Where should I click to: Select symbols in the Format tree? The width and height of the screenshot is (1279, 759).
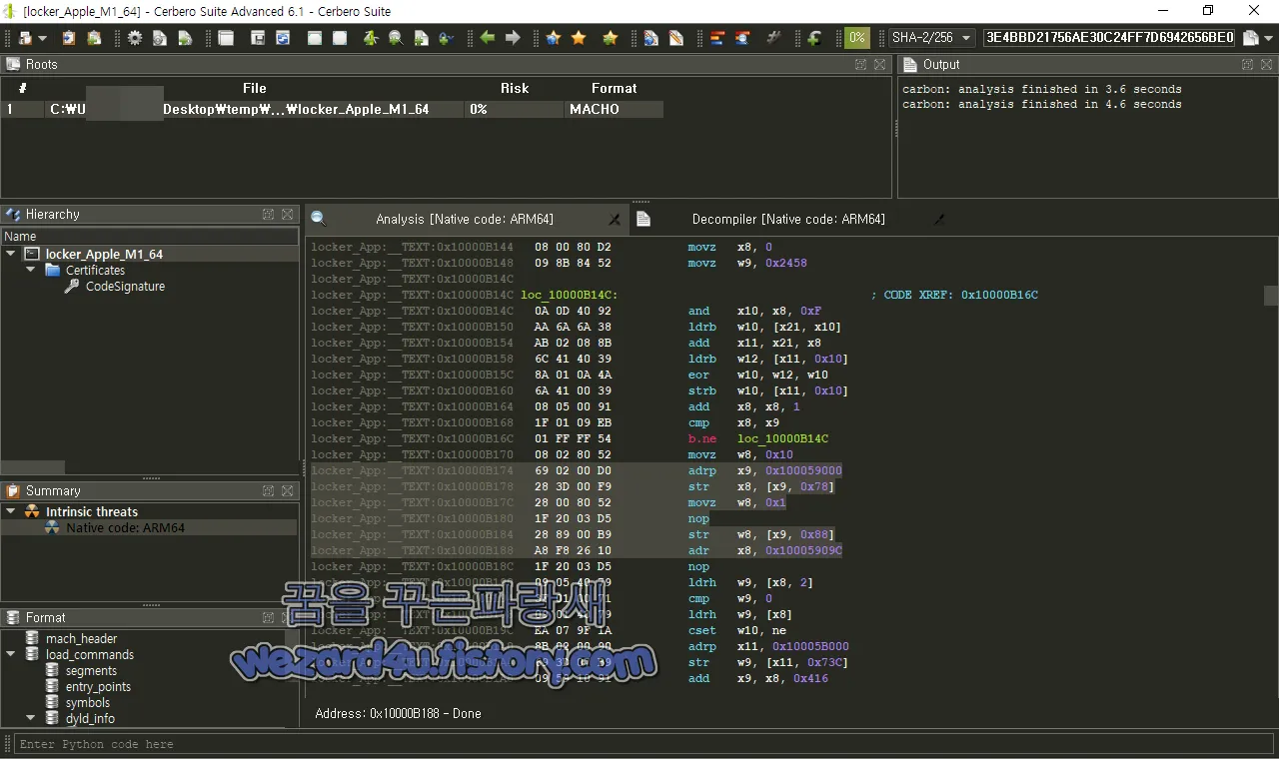point(87,702)
